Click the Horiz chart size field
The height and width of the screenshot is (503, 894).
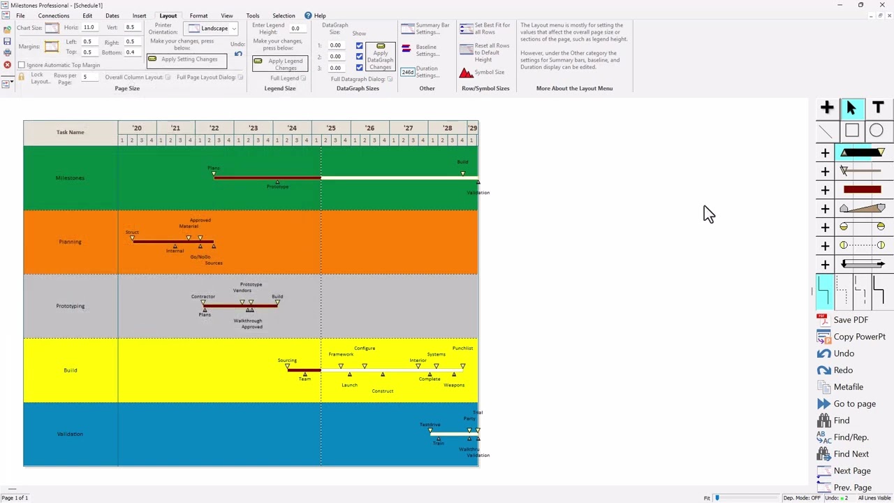pyautogui.click(x=91, y=27)
